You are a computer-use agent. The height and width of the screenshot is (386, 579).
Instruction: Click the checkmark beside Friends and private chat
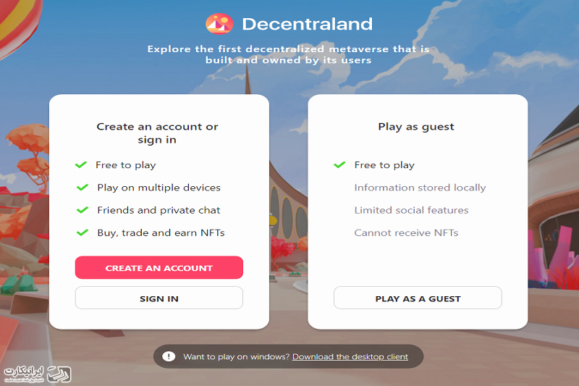[x=83, y=210]
